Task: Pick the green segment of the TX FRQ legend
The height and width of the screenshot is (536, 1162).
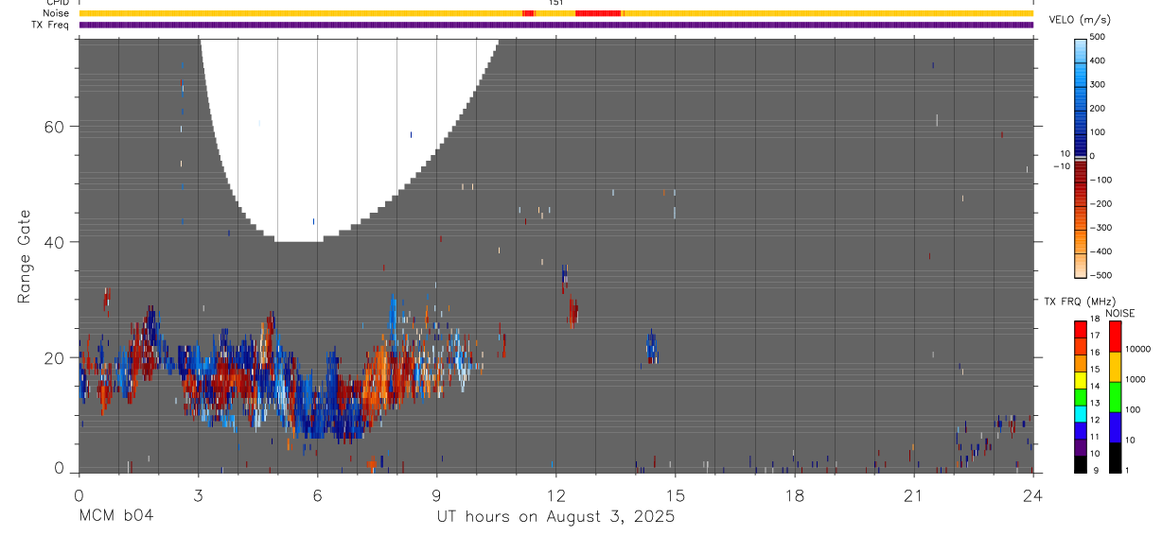Action: click(1081, 397)
